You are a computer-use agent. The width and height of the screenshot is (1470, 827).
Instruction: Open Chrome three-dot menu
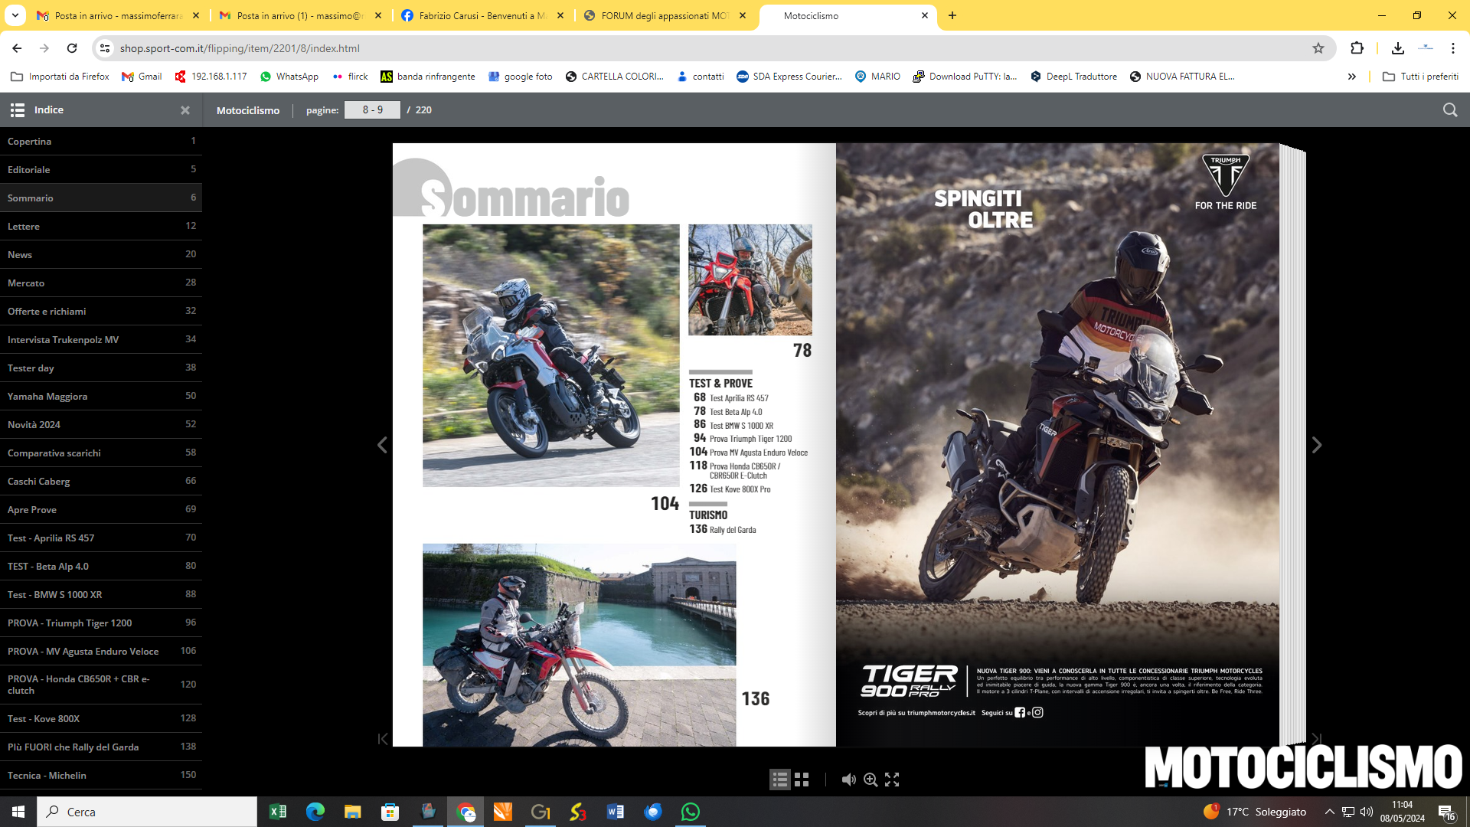tap(1453, 48)
